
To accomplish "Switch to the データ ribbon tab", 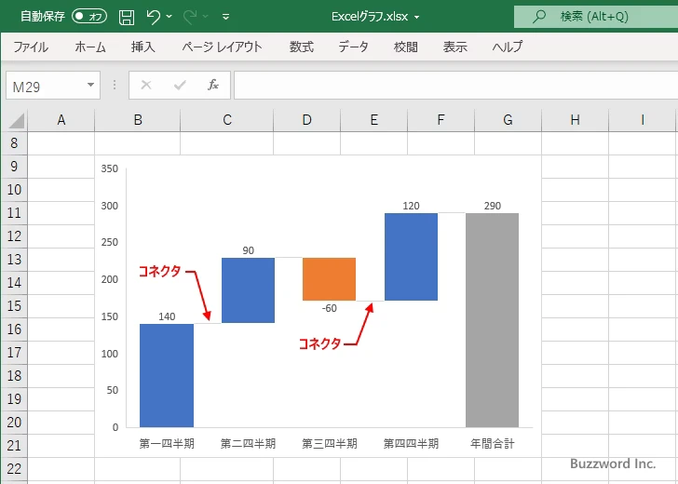I will (x=353, y=47).
